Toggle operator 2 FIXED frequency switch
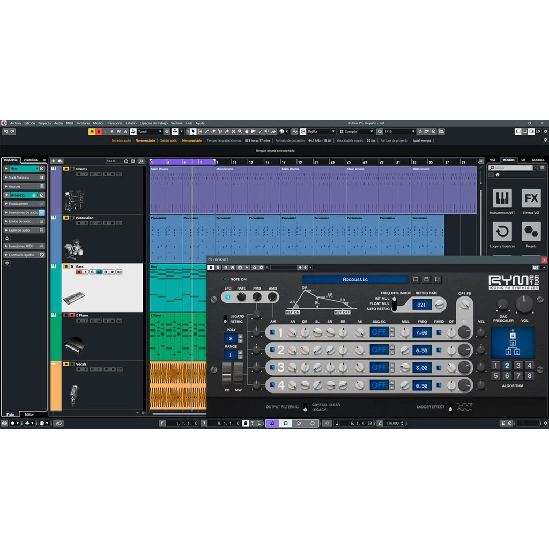 point(439,350)
